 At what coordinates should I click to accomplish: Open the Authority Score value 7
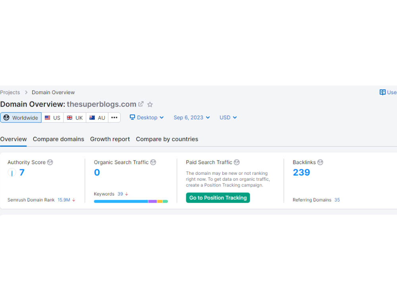pos(22,172)
